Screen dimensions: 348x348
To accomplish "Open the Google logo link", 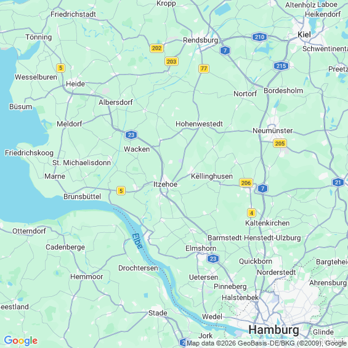I will coord(21,341).
